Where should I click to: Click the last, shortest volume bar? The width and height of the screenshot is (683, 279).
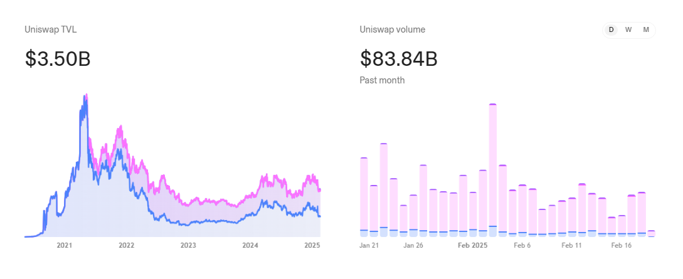651,234
